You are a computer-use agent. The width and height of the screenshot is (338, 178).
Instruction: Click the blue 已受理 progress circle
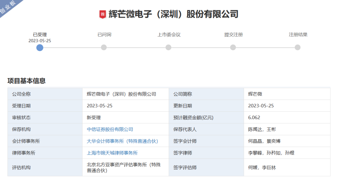click(x=40, y=48)
